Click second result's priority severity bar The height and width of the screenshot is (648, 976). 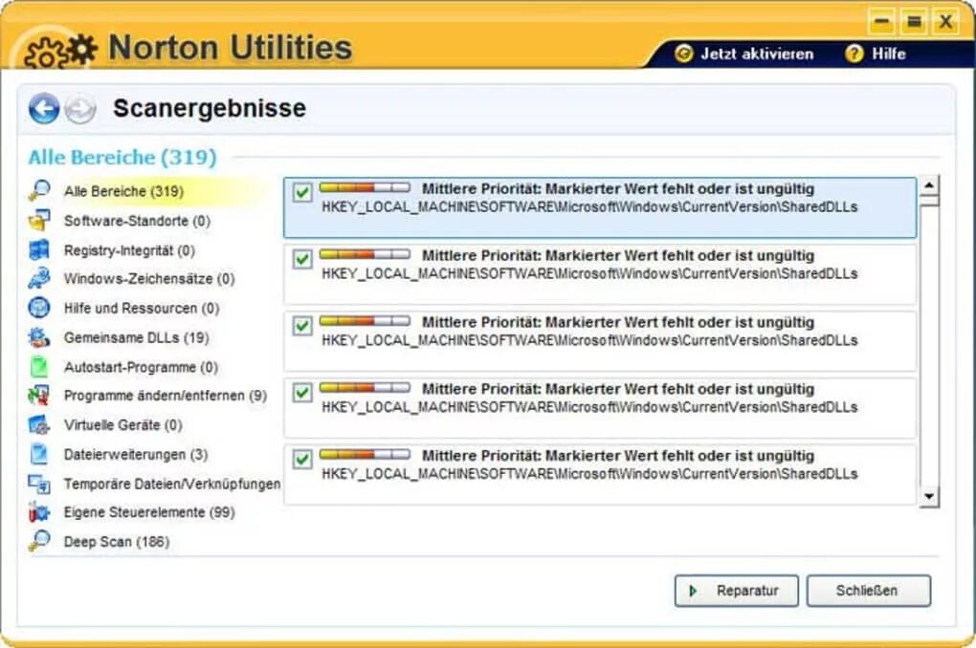point(365,253)
